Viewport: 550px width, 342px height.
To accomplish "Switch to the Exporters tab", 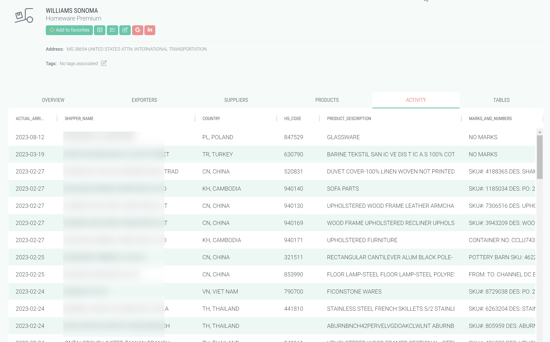I will (144, 100).
